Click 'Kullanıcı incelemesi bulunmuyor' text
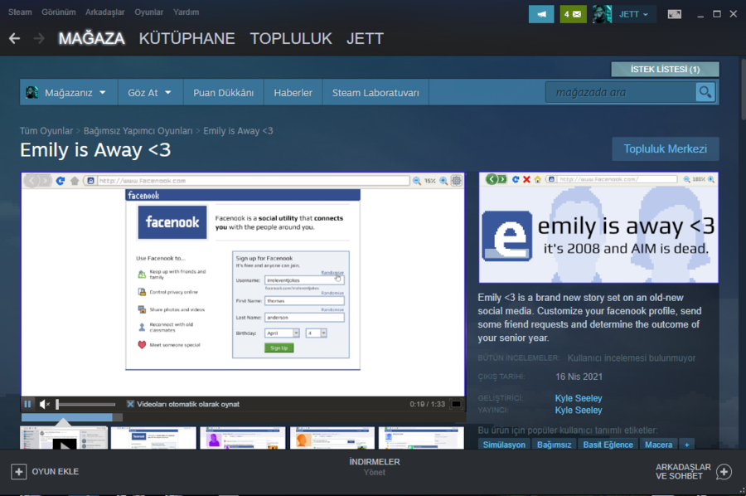 (632, 358)
